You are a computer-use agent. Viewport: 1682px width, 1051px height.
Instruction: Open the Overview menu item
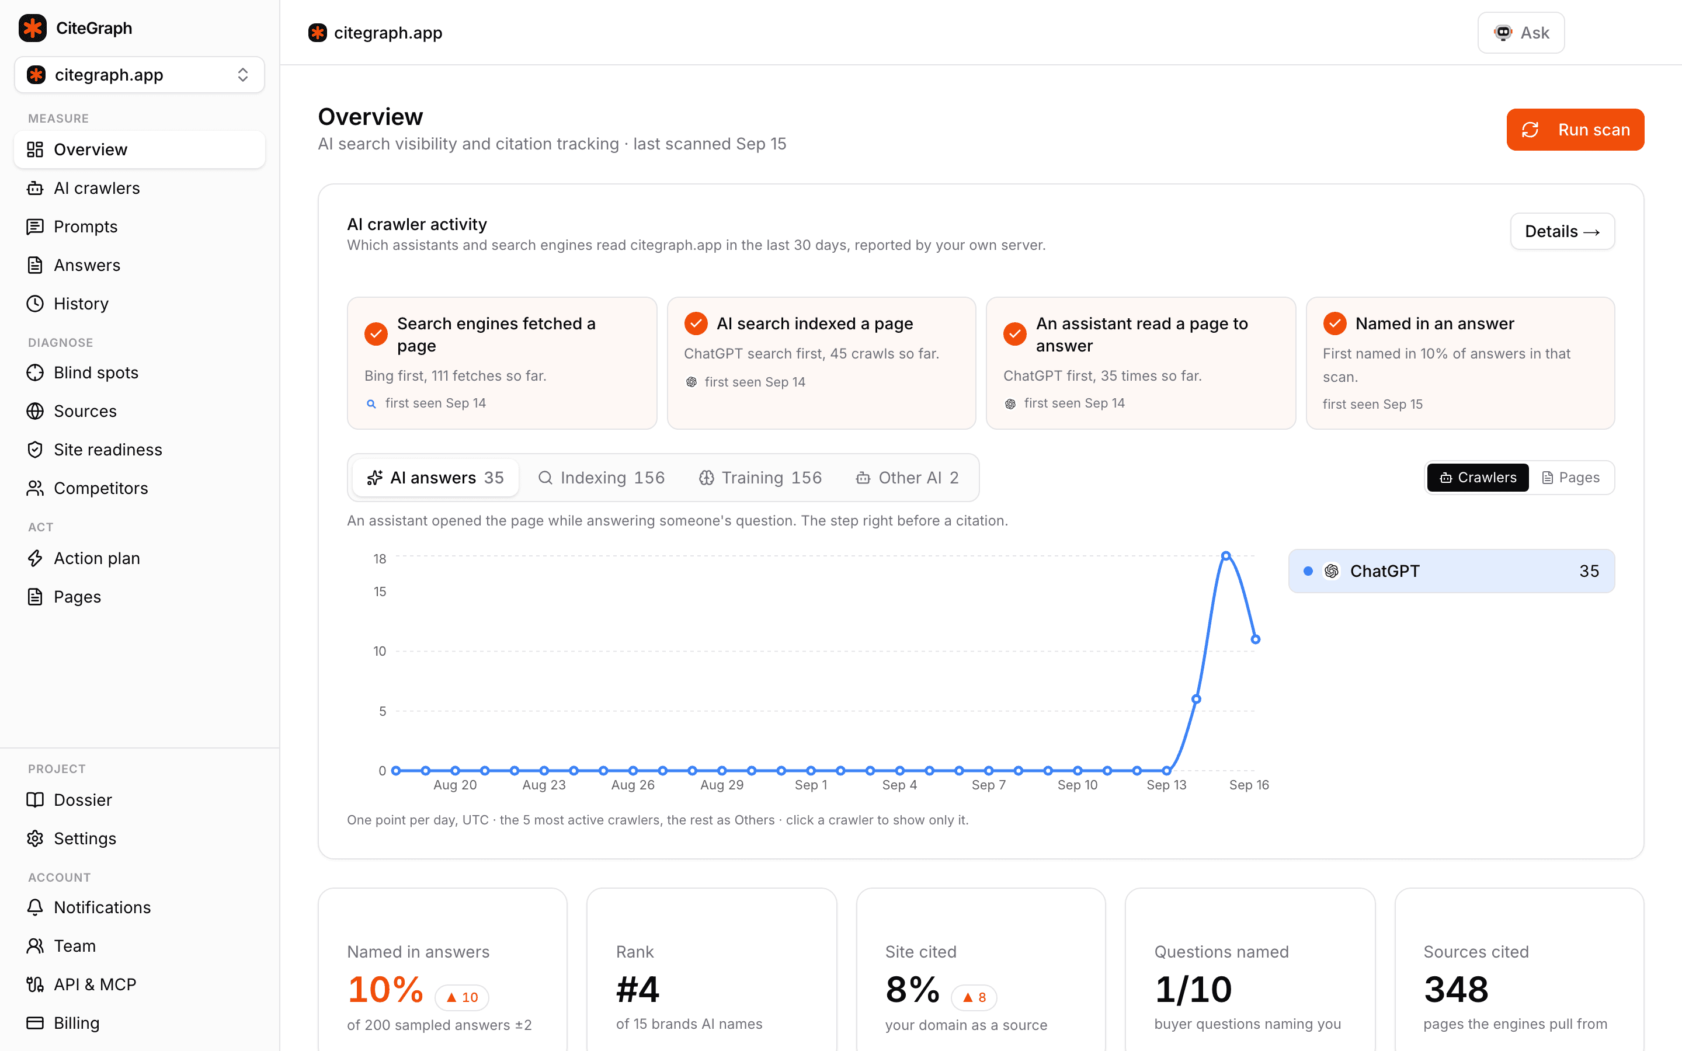tap(139, 149)
